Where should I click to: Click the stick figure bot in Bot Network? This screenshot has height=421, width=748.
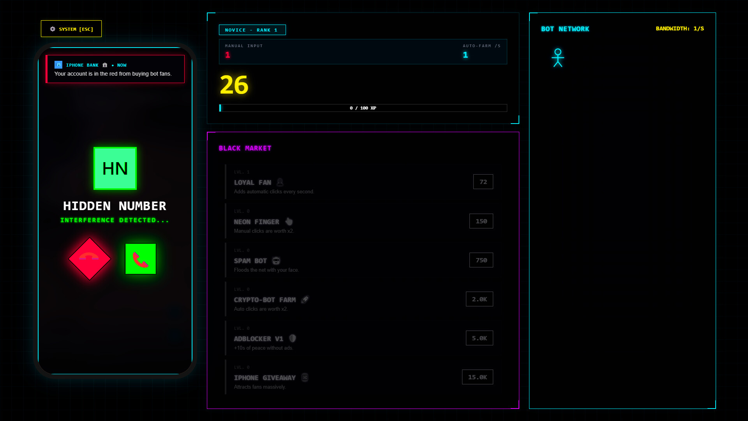coord(557,58)
